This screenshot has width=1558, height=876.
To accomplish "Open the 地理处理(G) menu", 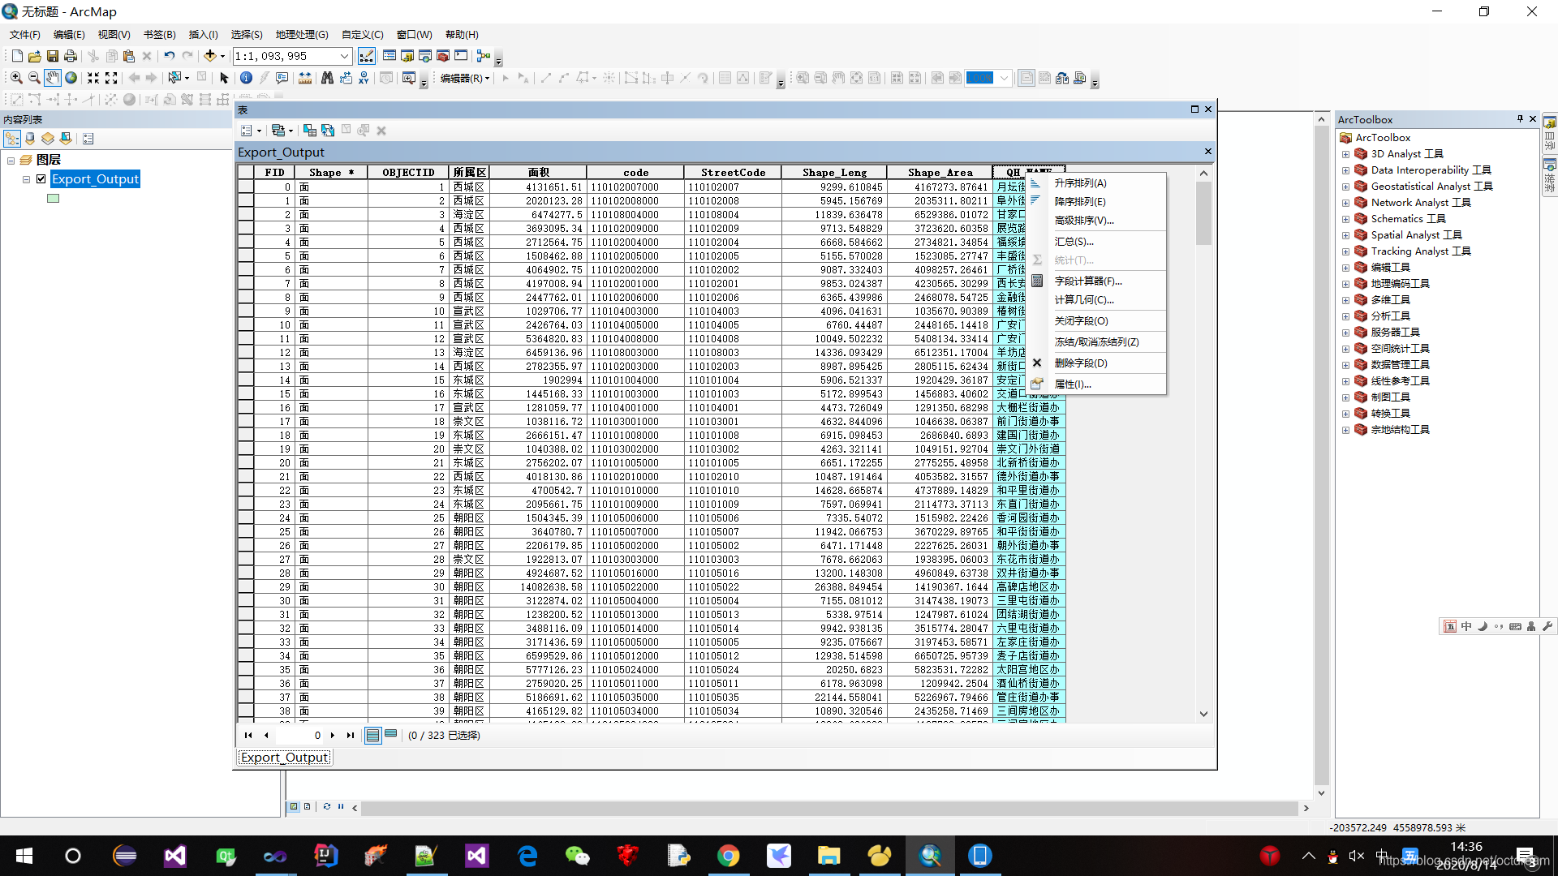I will [301, 34].
